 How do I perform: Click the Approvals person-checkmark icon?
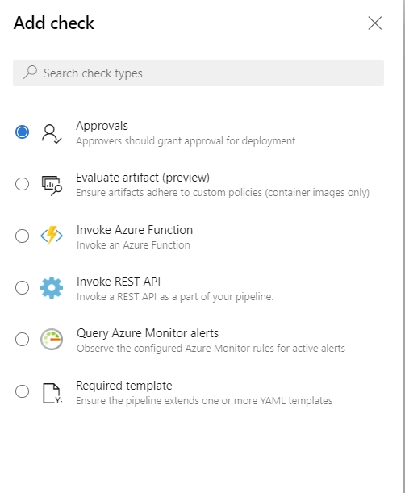click(52, 134)
